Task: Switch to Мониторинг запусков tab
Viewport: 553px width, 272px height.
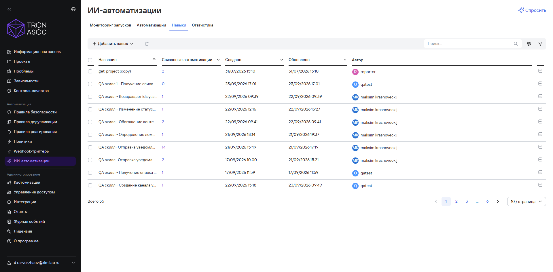Action: click(x=110, y=25)
